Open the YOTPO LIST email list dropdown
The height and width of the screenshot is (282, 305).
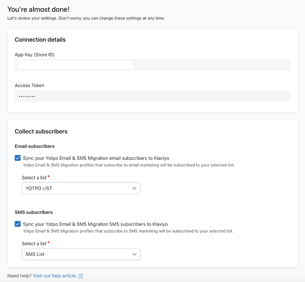coord(81,188)
